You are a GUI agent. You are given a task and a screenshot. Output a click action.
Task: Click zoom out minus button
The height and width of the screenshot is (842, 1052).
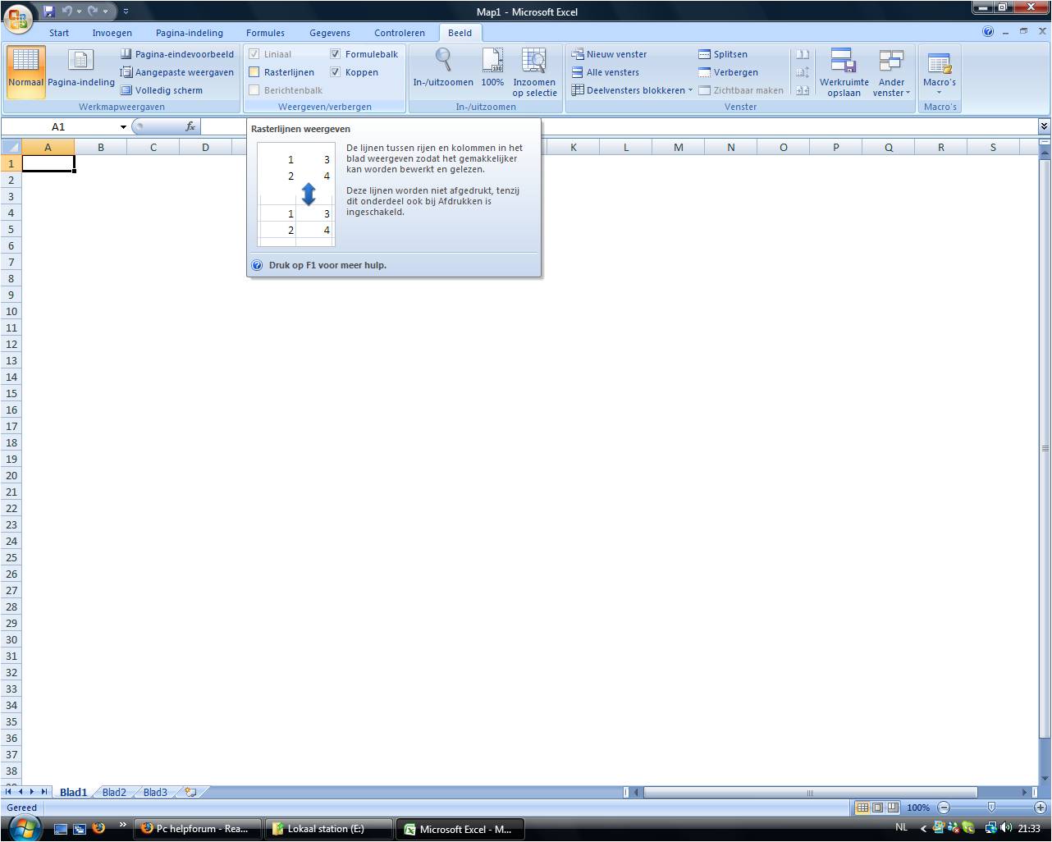[944, 808]
